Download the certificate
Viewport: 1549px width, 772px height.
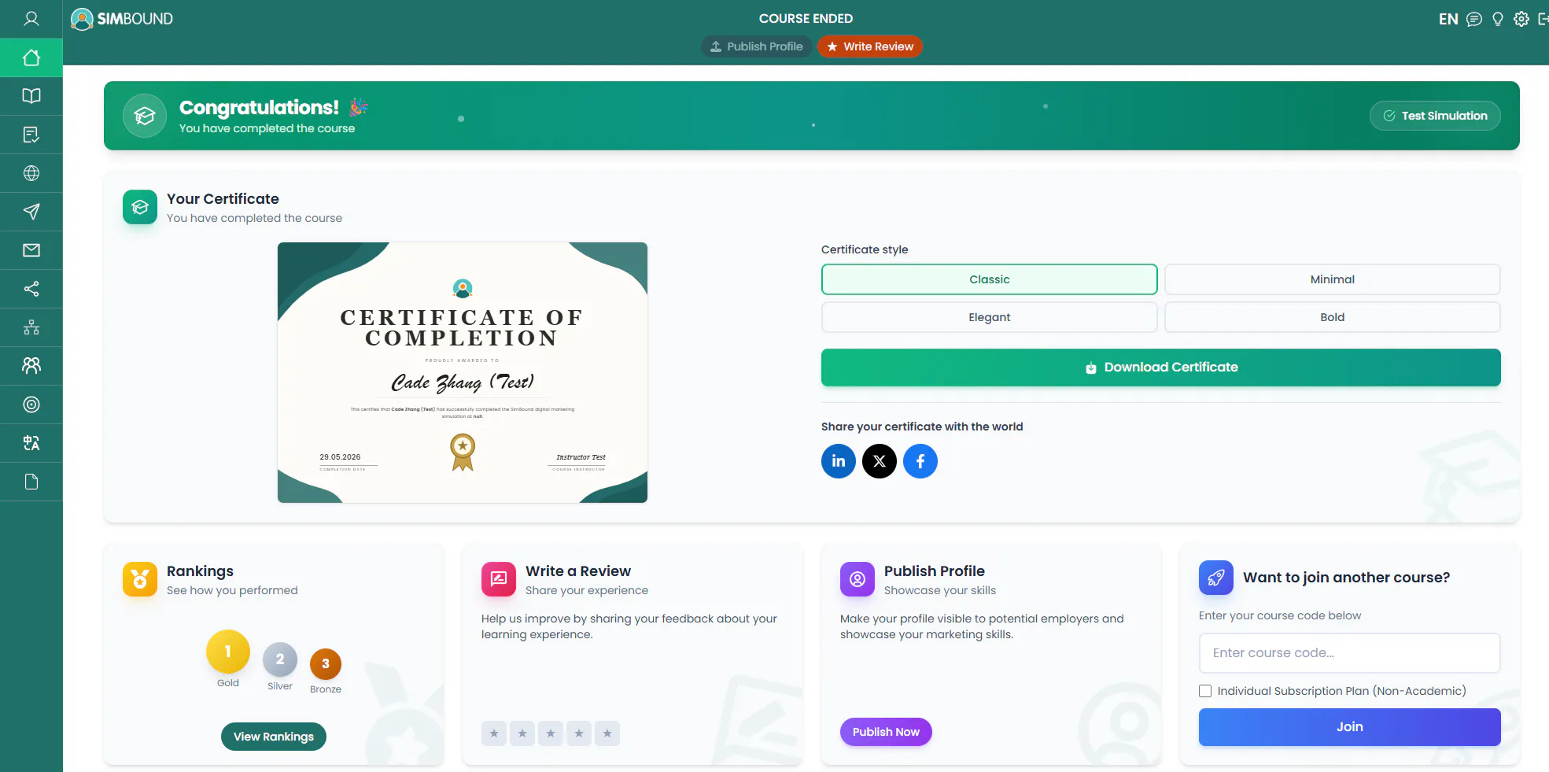coord(1161,368)
